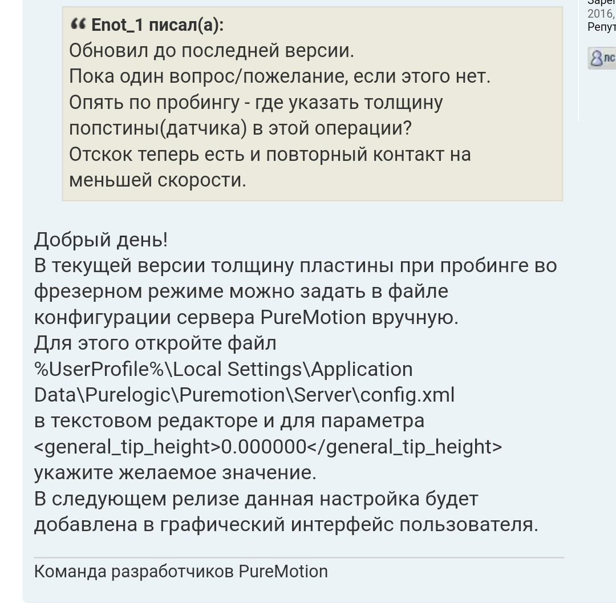Click the "Enot_1 писал(а):" quote header
This screenshot has height=603, width=616.
coord(157,25)
